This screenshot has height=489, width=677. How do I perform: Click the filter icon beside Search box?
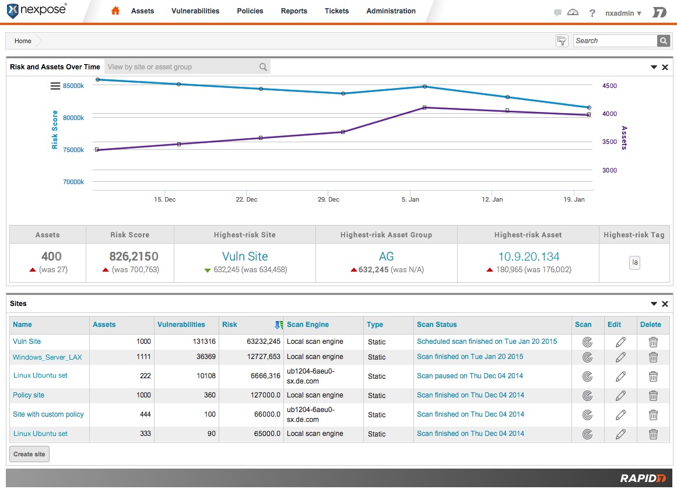pos(562,41)
